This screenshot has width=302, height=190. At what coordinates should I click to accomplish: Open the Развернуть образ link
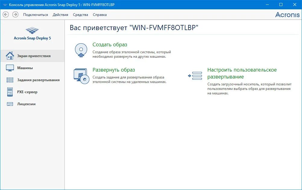click(114, 70)
